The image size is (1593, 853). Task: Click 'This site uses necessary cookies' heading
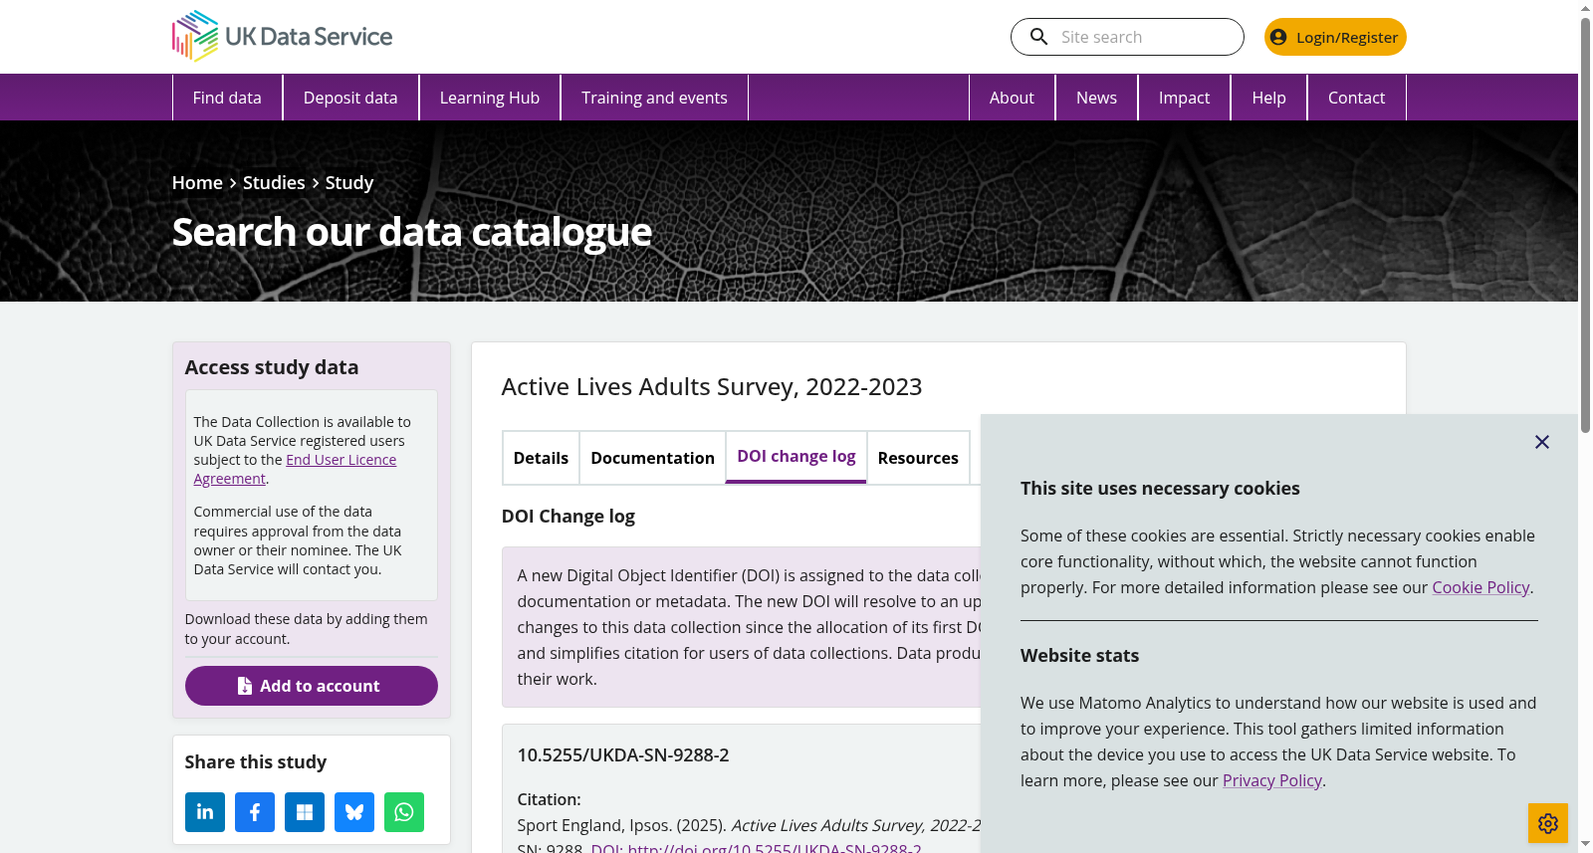click(1160, 488)
